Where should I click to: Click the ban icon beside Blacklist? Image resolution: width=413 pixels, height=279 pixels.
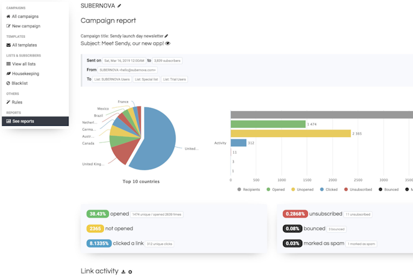pos(8,83)
